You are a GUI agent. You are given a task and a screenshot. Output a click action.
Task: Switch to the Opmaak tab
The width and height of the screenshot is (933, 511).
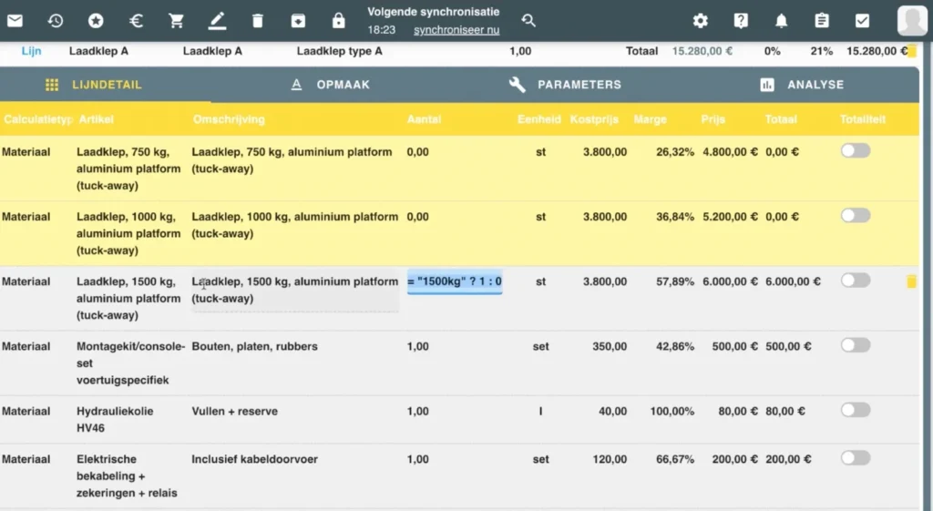pos(330,85)
